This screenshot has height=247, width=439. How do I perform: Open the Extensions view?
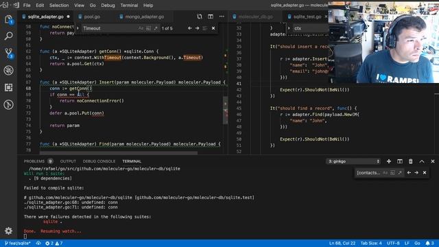(8, 87)
